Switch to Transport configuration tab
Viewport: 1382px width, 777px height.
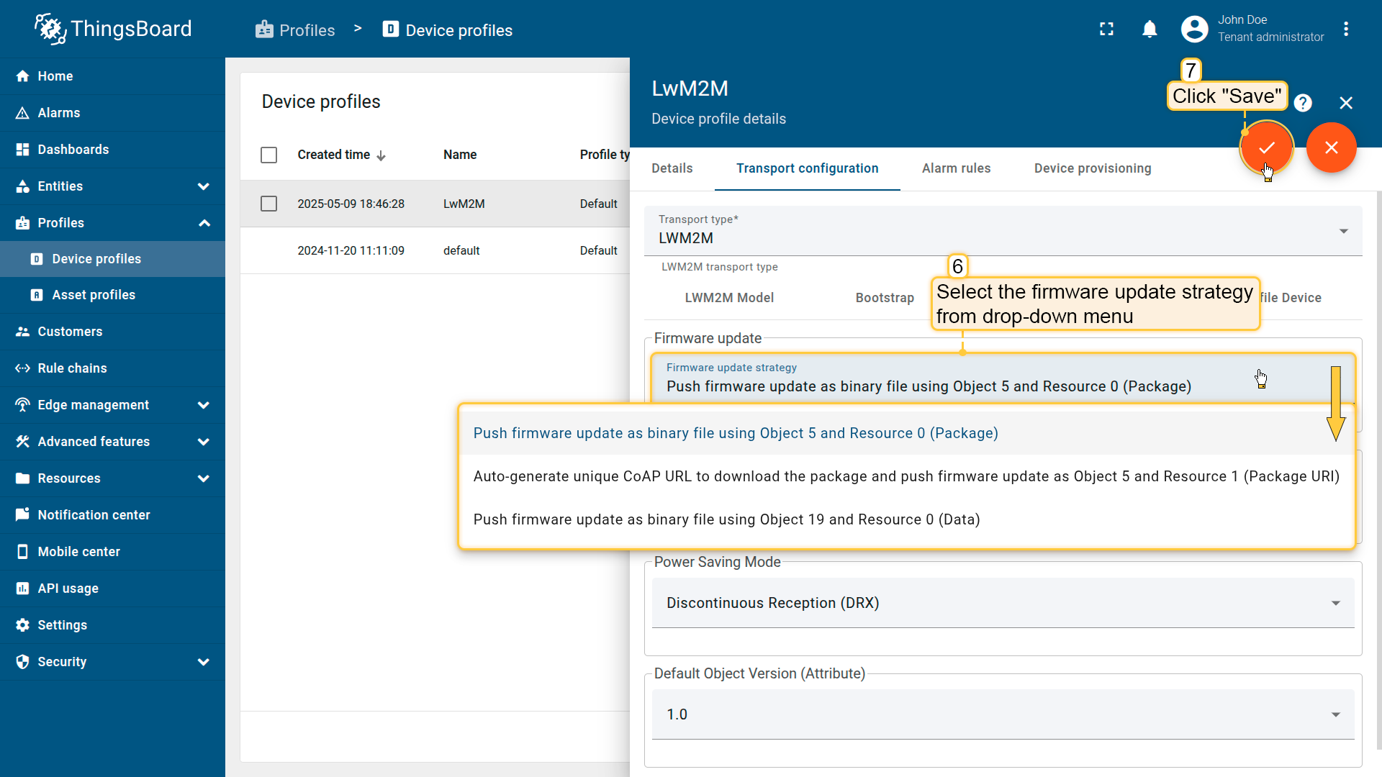(808, 168)
